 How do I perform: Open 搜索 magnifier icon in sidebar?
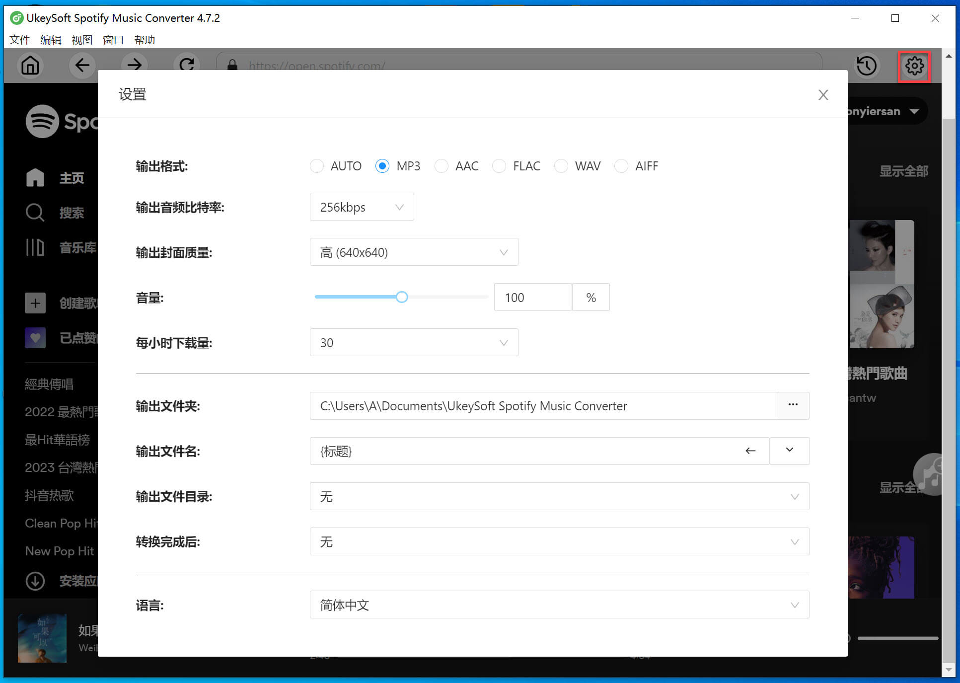pyautogui.click(x=35, y=213)
